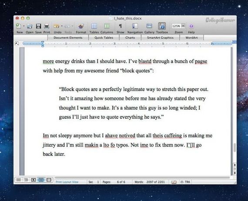248x201 pixels.
Task: Switch to Draft view
Action: (x=19, y=180)
